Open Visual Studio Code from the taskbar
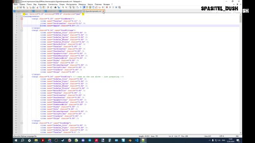This screenshot has height=143, width=255. click(x=136, y=140)
